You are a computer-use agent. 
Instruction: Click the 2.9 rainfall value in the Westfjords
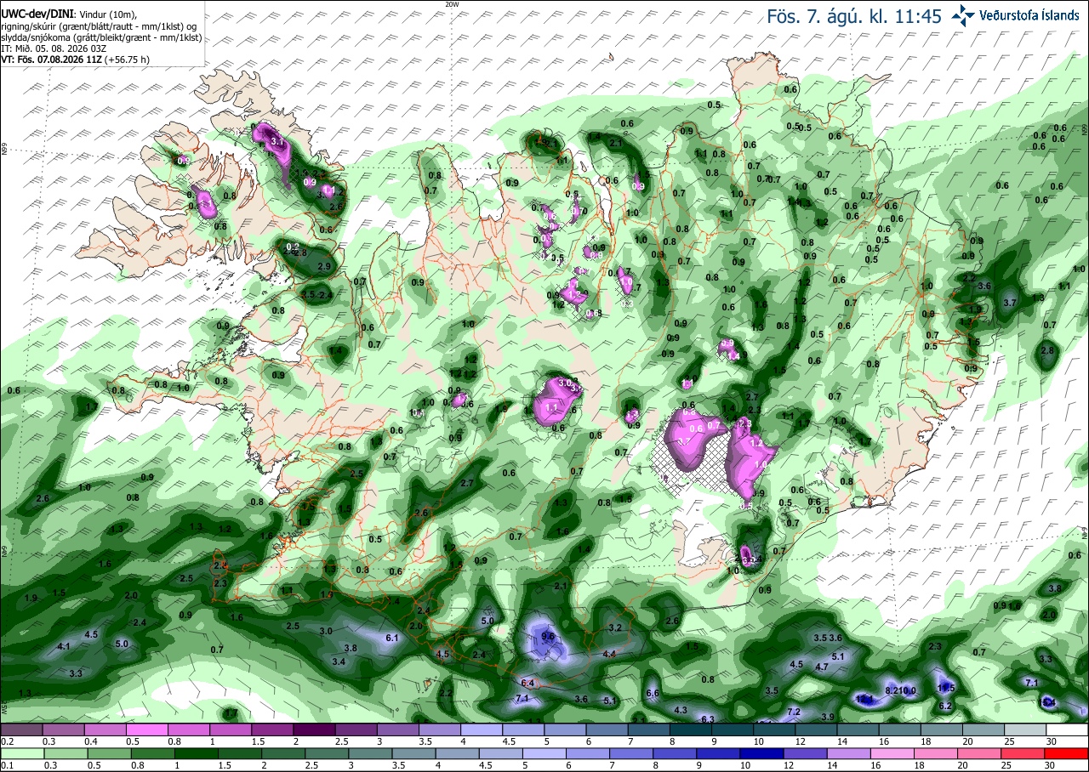coord(323,267)
